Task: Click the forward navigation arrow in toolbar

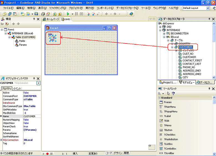Action: [x=115, y=14]
